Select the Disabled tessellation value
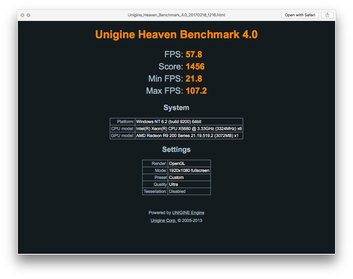353x279 pixels. coord(189,191)
